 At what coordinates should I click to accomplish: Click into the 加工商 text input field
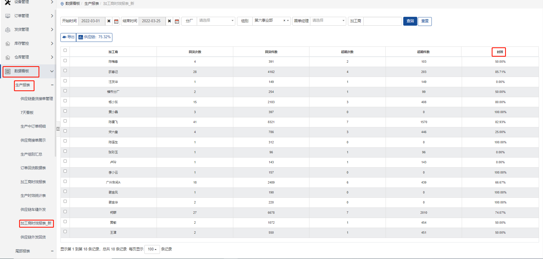[382, 21]
